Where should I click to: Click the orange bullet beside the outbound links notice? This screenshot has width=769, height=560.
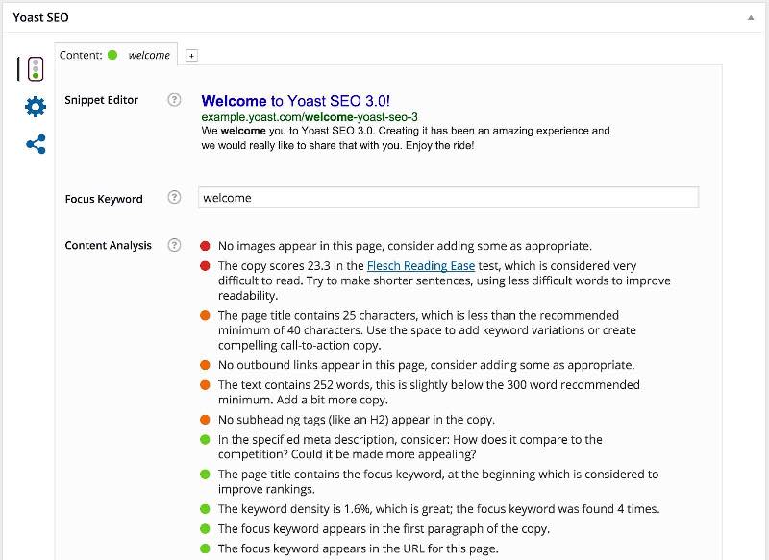205,365
